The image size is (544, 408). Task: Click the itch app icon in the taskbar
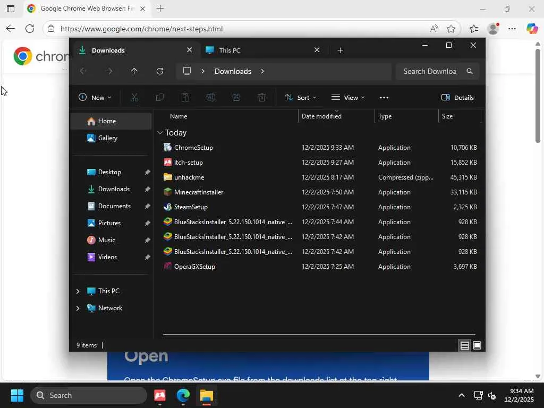(x=160, y=395)
